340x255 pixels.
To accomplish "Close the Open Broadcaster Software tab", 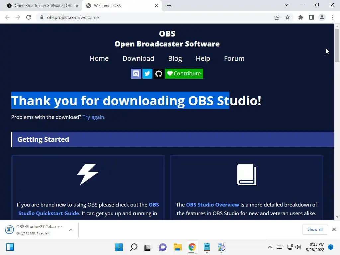I will tap(77, 6).
